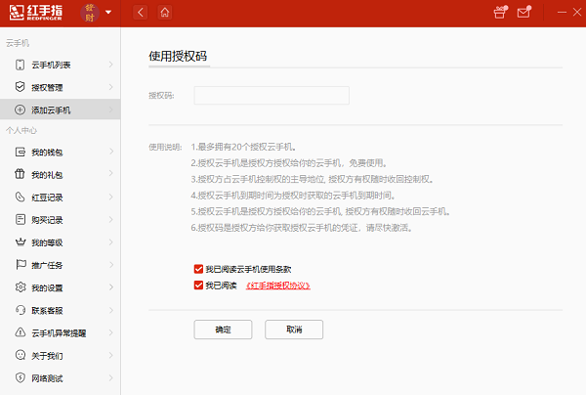
Task: Click the headset icon for 联系客服
Action: click(x=21, y=310)
